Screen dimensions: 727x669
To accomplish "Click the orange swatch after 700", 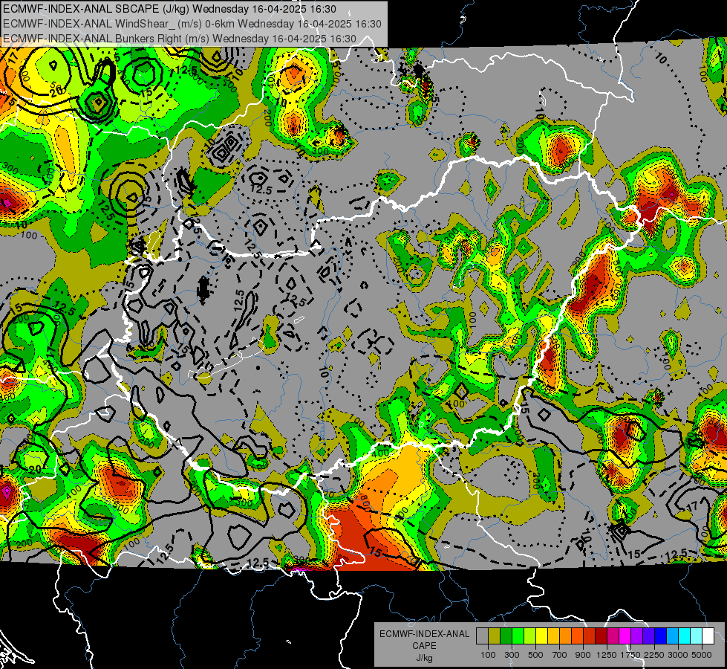I will [x=566, y=636].
